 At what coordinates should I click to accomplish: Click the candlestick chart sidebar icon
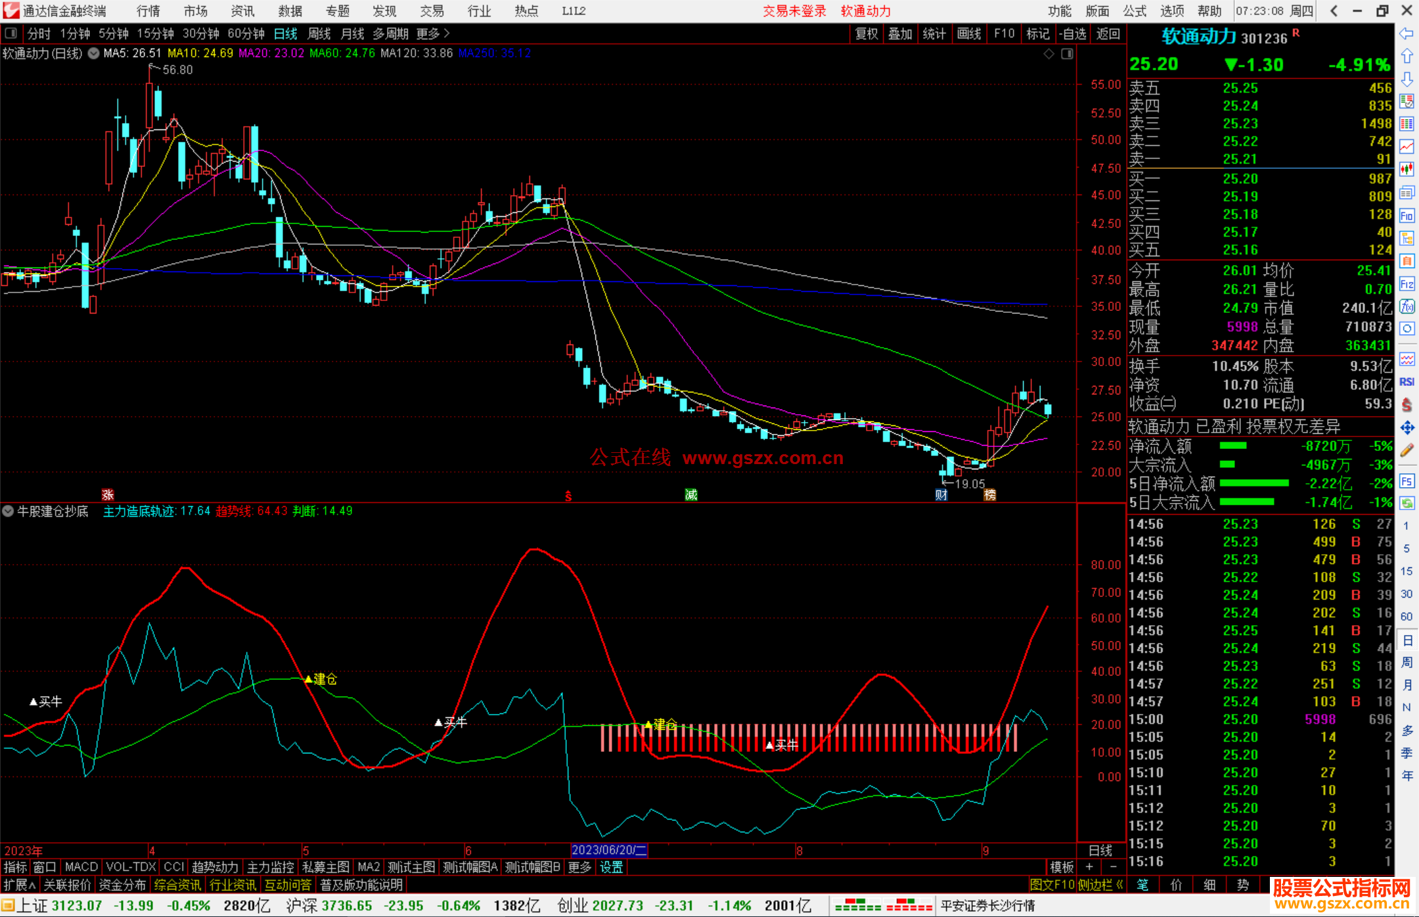1407,170
